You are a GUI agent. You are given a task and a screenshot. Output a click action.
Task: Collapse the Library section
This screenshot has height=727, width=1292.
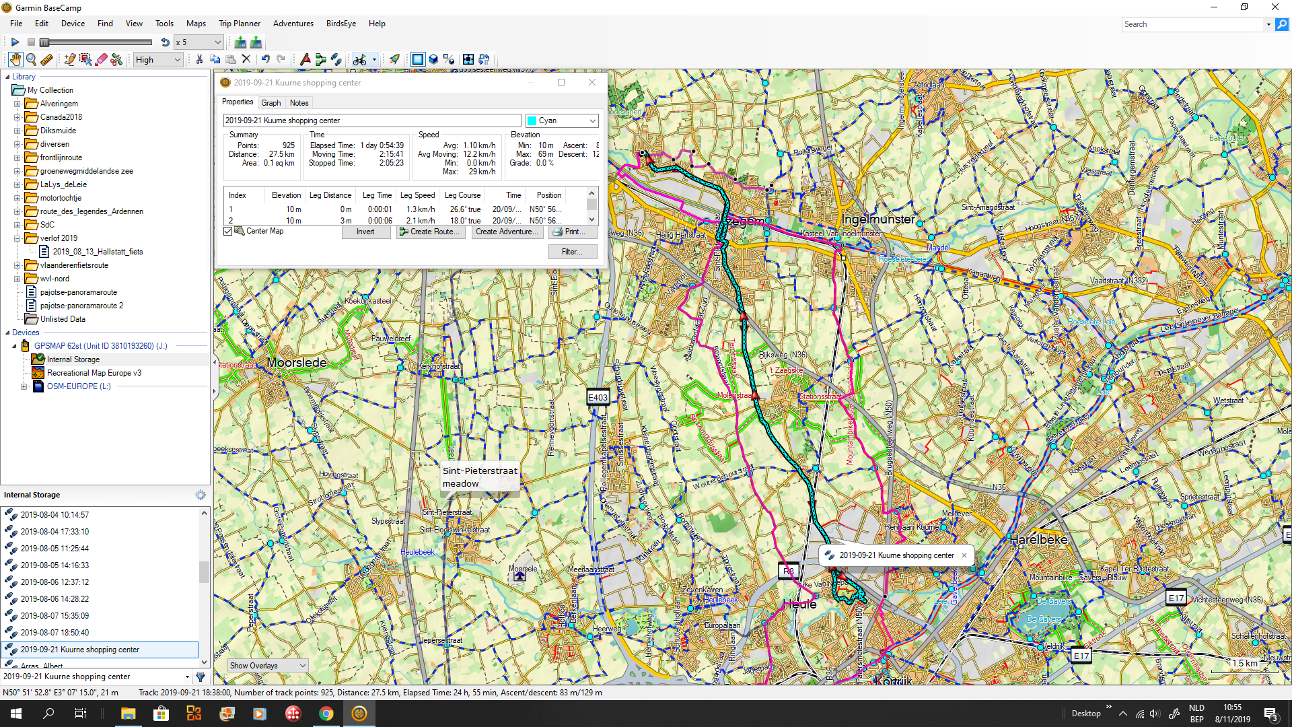pos(7,77)
